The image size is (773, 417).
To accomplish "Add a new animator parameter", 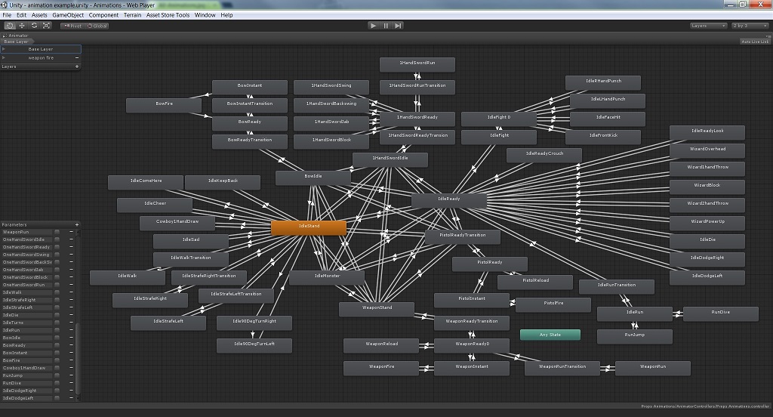I will pos(76,224).
